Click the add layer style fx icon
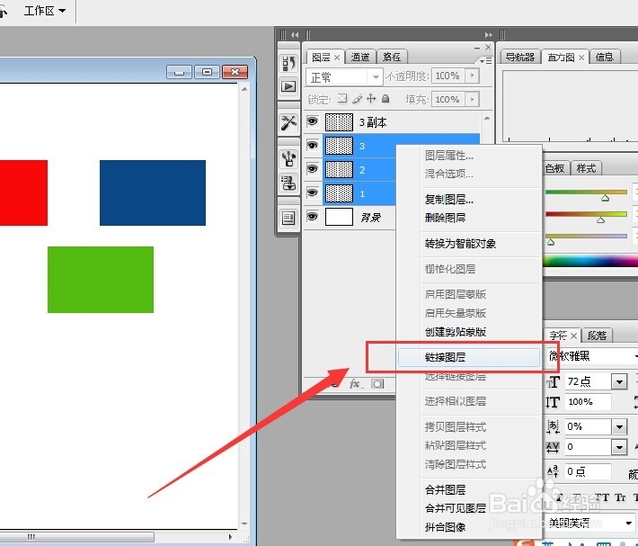The image size is (638, 546). pyautogui.click(x=355, y=383)
